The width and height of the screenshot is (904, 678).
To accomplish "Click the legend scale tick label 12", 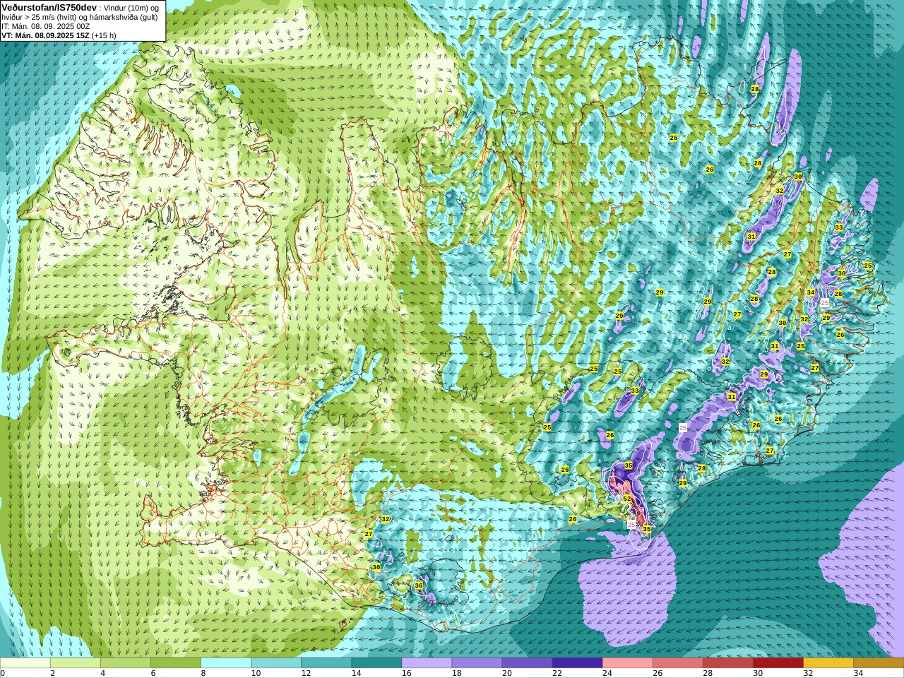I will [306, 673].
